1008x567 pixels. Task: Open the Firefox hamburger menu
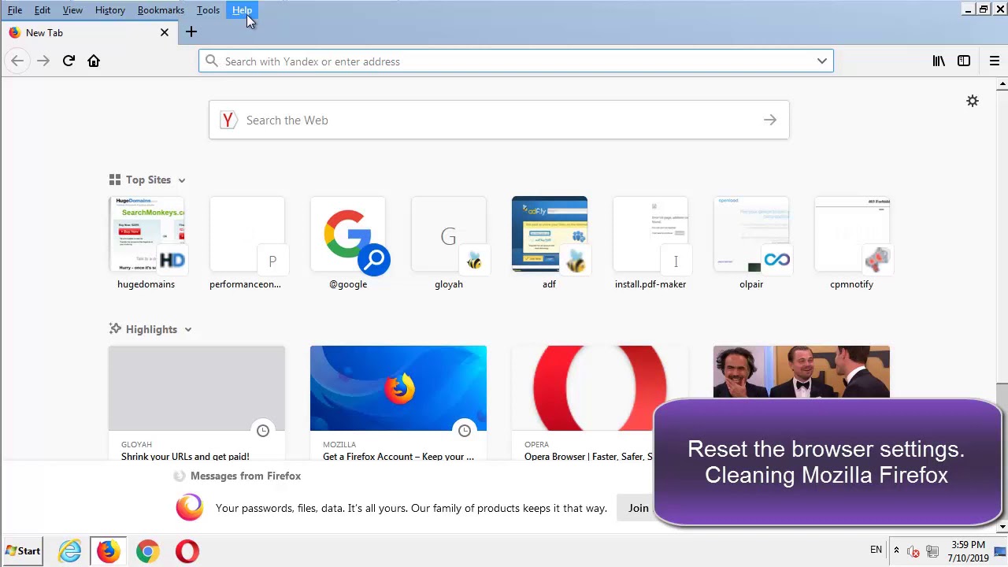tap(994, 61)
